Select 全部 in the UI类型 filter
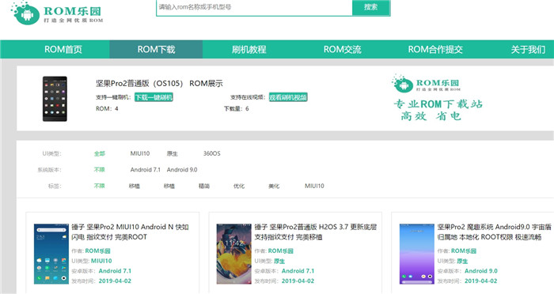This screenshot has height=294, width=554. [x=100, y=153]
